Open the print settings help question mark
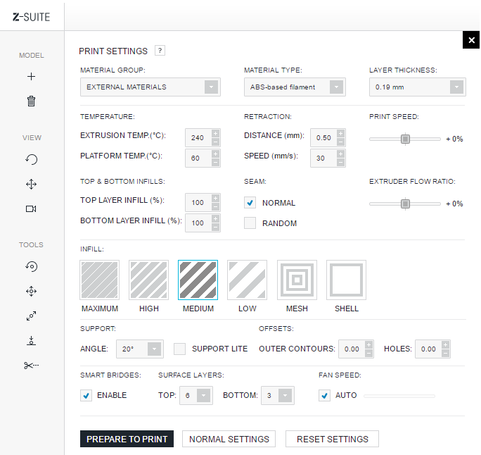 point(160,51)
